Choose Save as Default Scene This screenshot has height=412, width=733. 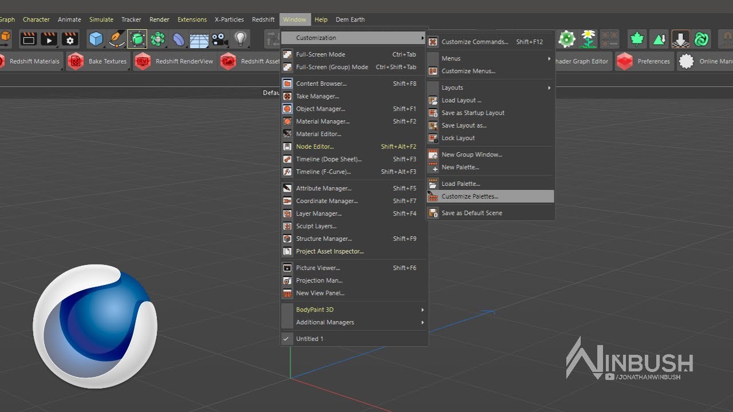point(491,213)
